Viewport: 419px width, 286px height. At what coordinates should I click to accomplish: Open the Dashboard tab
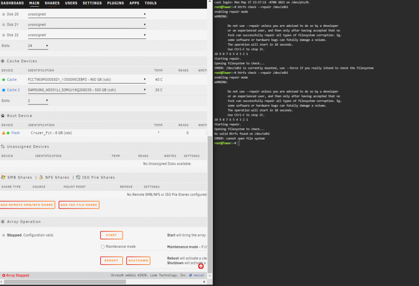coord(12,3)
